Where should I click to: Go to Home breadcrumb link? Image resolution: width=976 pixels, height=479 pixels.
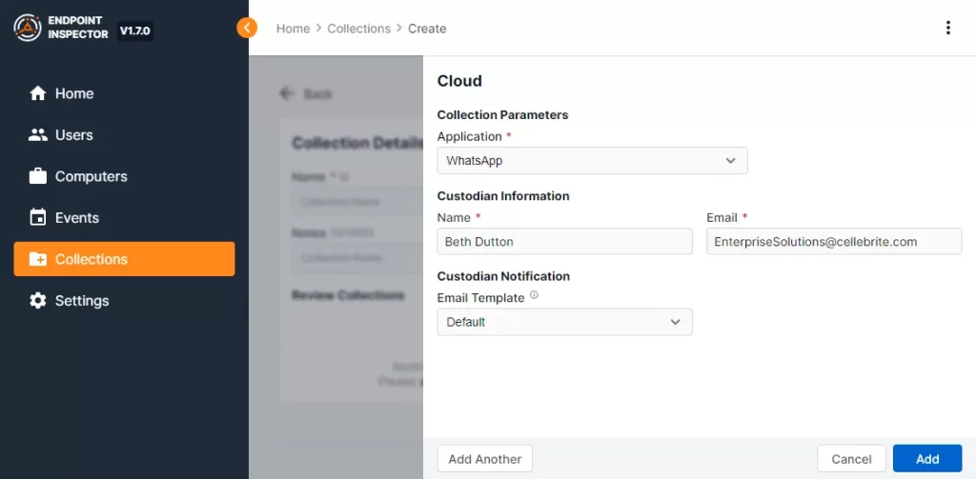(x=293, y=29)
